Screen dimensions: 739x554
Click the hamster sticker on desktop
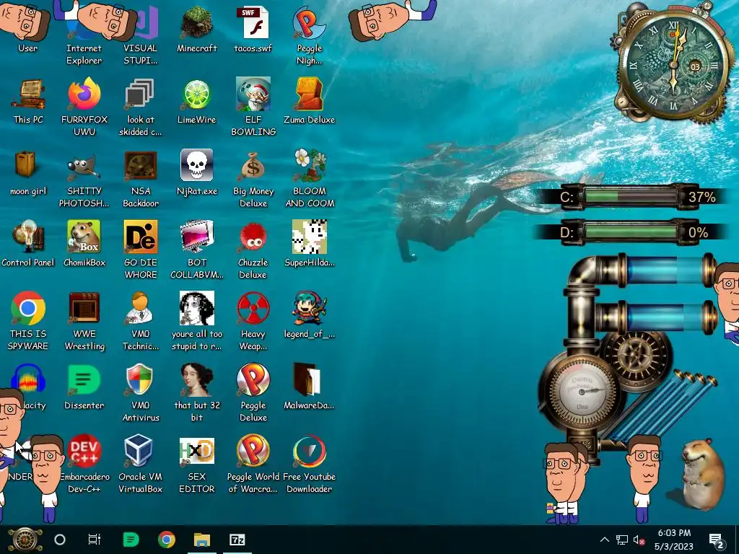702,476
